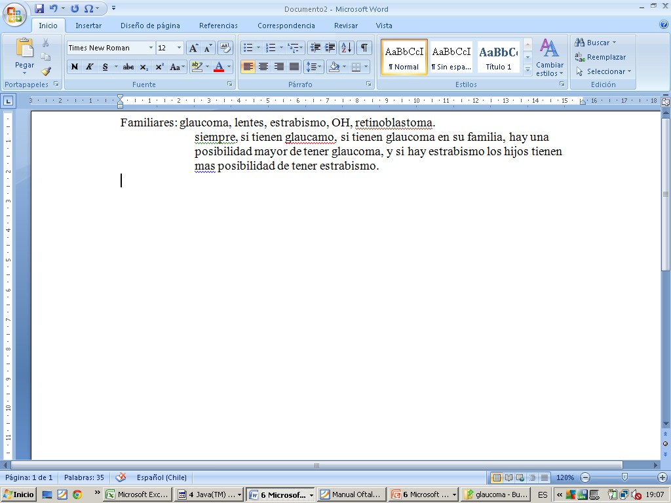Open the font size dropdown
671x503 pixels.
[x=179, y=48]
